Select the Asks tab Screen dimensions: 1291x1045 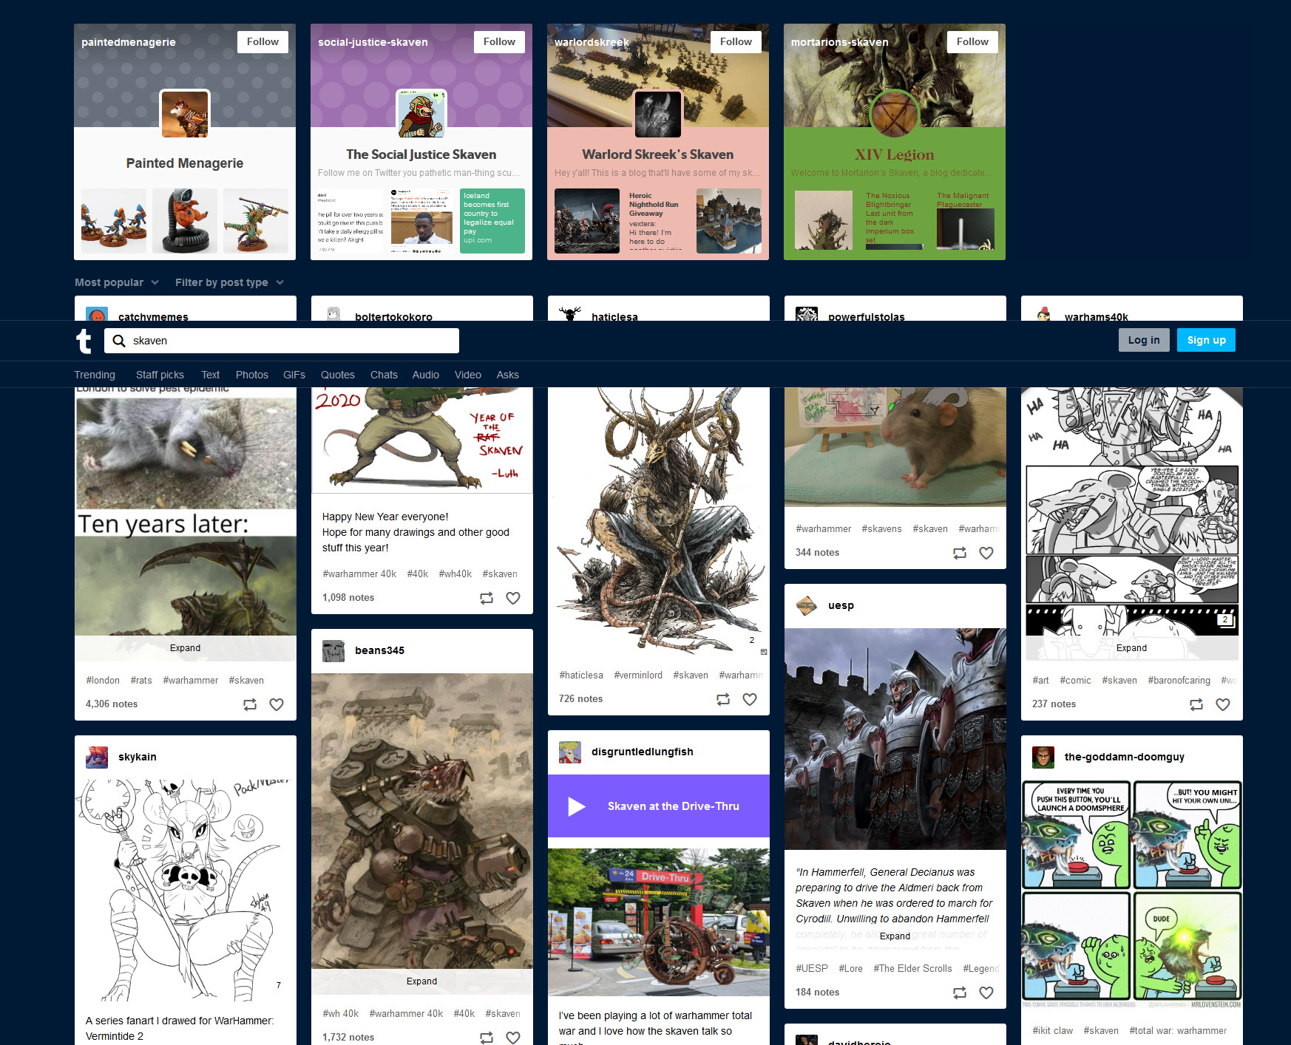(x=508, y=375)
